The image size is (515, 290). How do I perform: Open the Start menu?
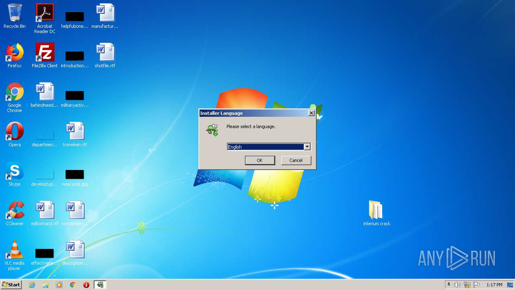tap(11, 285)
